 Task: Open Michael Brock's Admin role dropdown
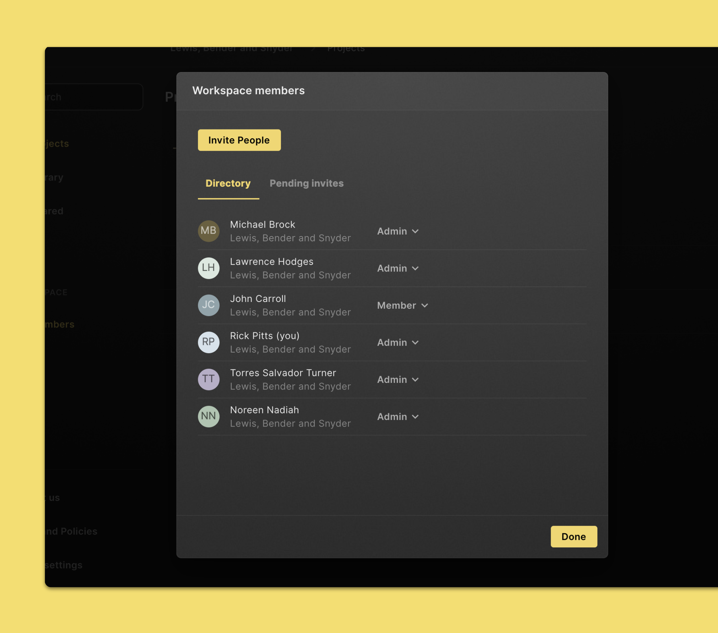(x=398, y=231)
